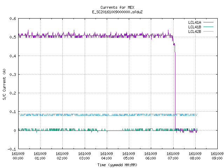Click the 0.4 y-axis tick label
The width and height of the screenshot is (224, 168).
(x=13, y=56)
